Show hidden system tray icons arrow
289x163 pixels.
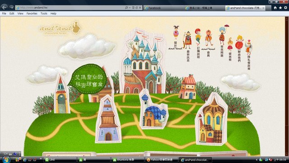256,160
